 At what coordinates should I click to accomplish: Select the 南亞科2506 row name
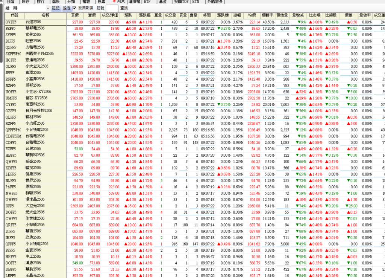tap(35, 104)
